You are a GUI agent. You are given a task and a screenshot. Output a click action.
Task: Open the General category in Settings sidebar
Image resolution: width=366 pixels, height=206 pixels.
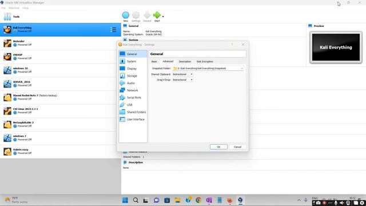point(133,54)
